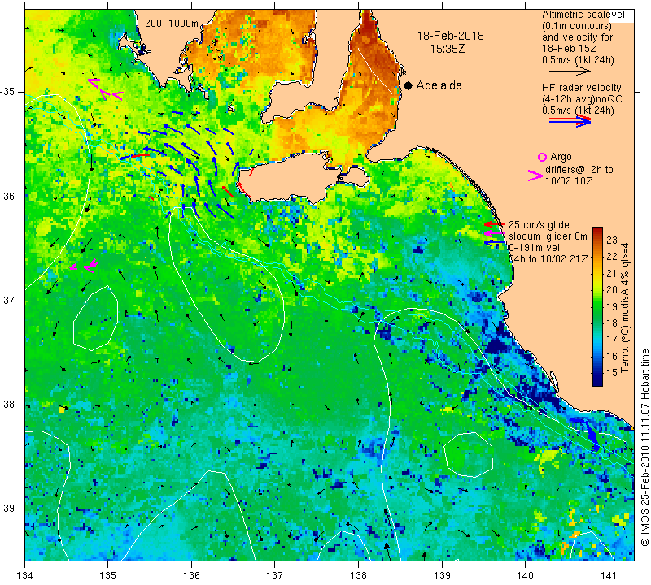Click the red-blue HF radar scale arrow

(570, 120)
